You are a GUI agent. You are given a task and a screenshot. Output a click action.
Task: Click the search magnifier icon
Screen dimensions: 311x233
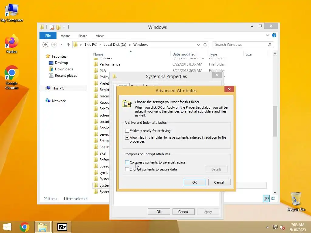click(269, 45)
